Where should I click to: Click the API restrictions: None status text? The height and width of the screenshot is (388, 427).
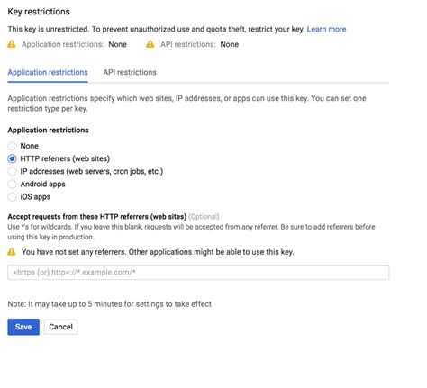tap(199, 44)
